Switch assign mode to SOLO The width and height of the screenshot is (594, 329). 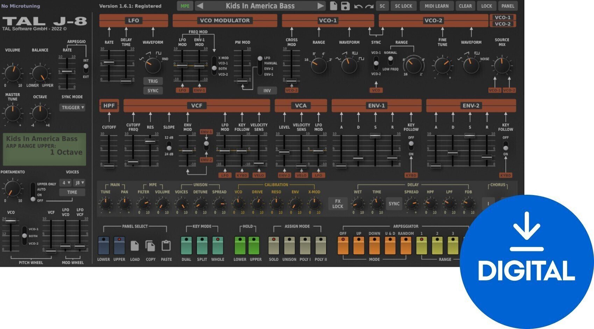click(274, 245)
